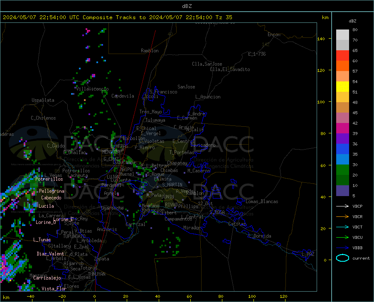The width and height of the screenshot is (374, 302).
Task: Click the S_Francisco map label
Action: [163, 92]
